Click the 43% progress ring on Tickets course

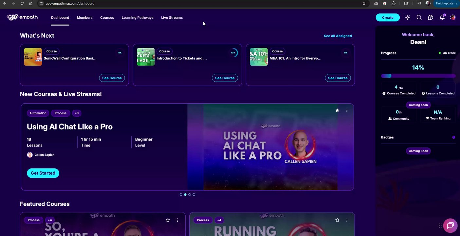[x=233, y=53]
